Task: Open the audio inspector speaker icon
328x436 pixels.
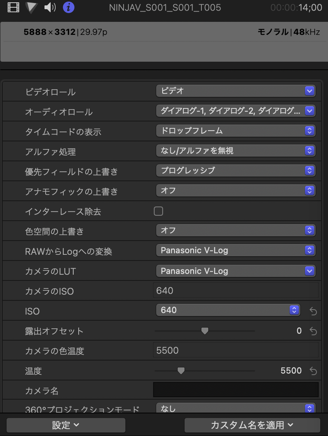Action: coord(50,7)
